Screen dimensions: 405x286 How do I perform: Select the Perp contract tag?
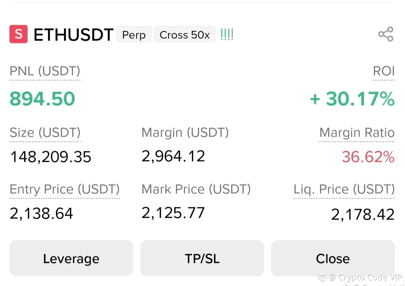point(134,35)
